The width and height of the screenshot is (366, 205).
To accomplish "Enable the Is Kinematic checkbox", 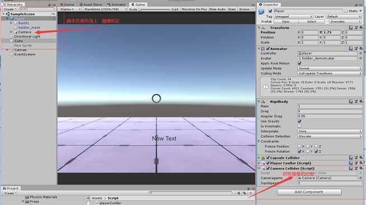I will tap(299, 127).
